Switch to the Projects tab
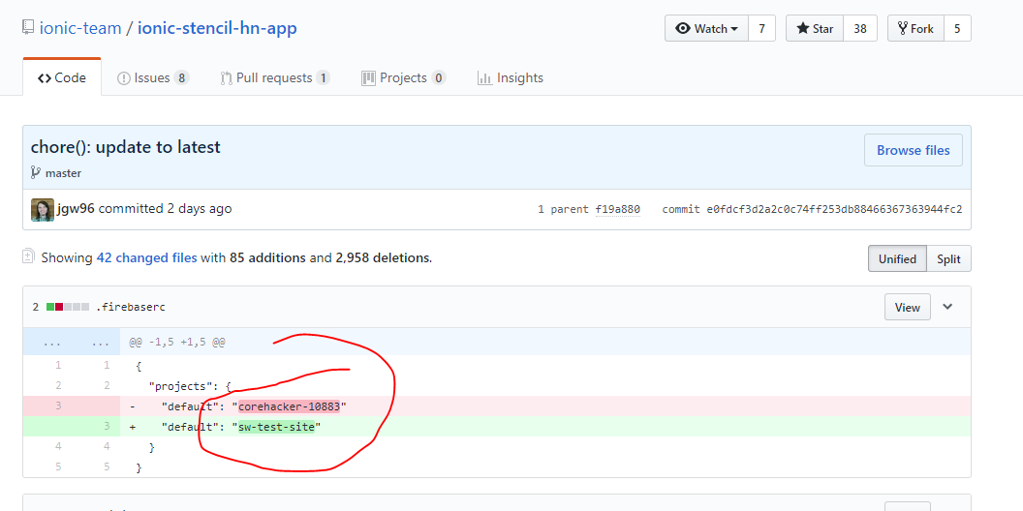 tap(404, 77)
